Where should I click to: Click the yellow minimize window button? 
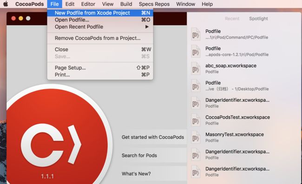(x=21, y=18)
